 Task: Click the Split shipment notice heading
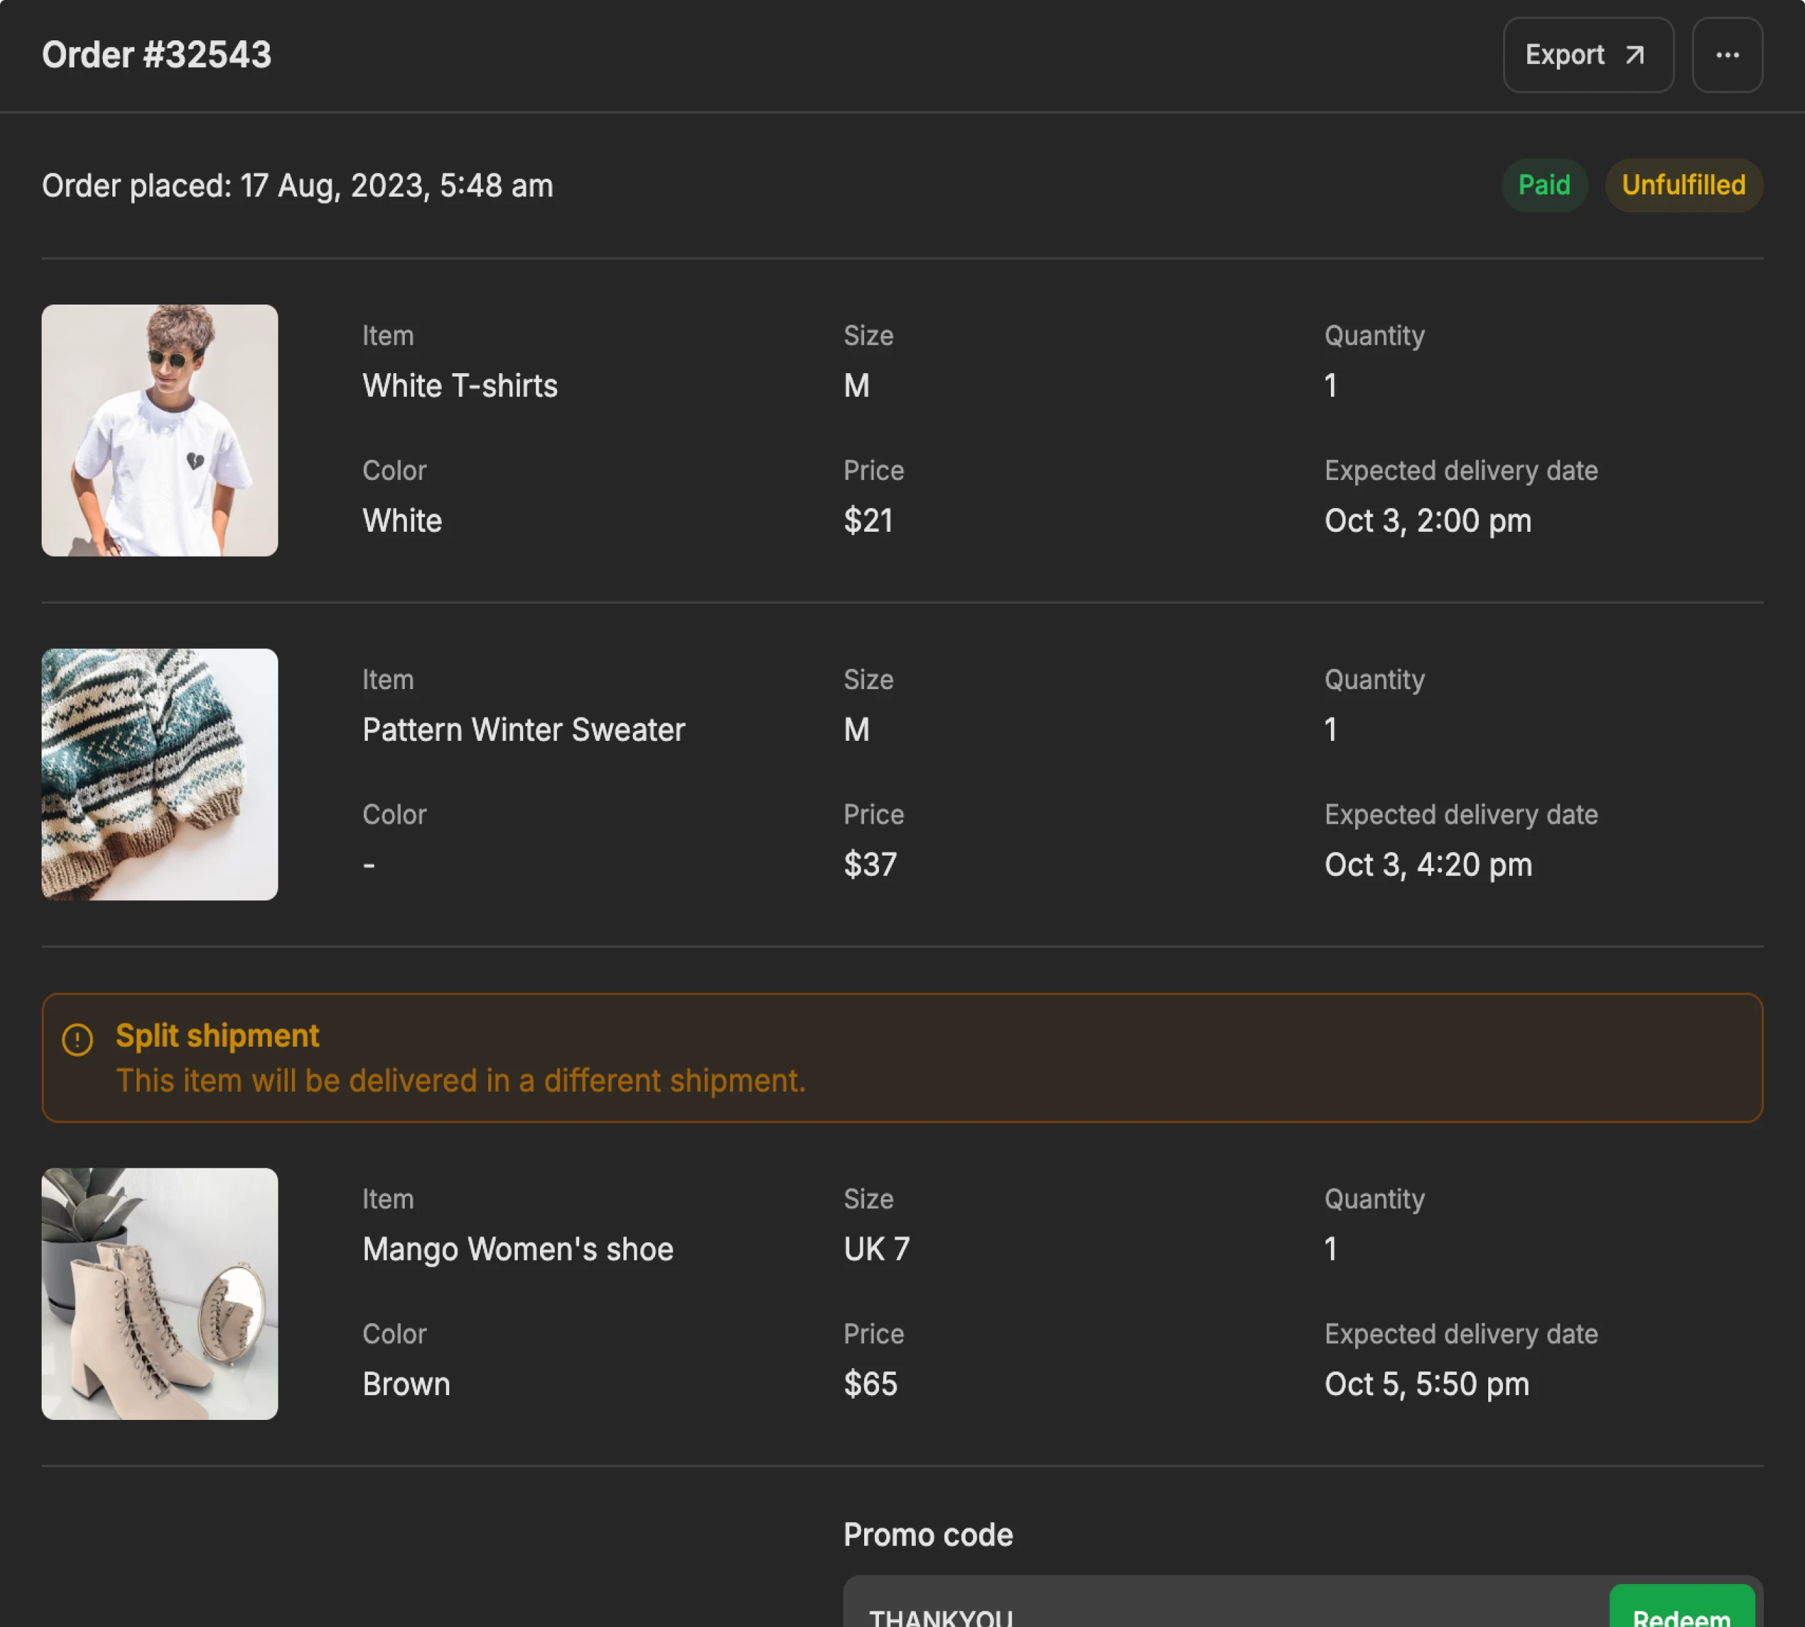tap(217, 1035)
